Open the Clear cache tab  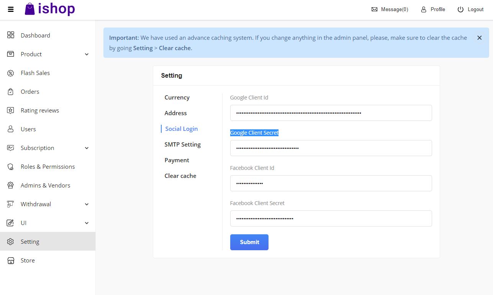180,176
